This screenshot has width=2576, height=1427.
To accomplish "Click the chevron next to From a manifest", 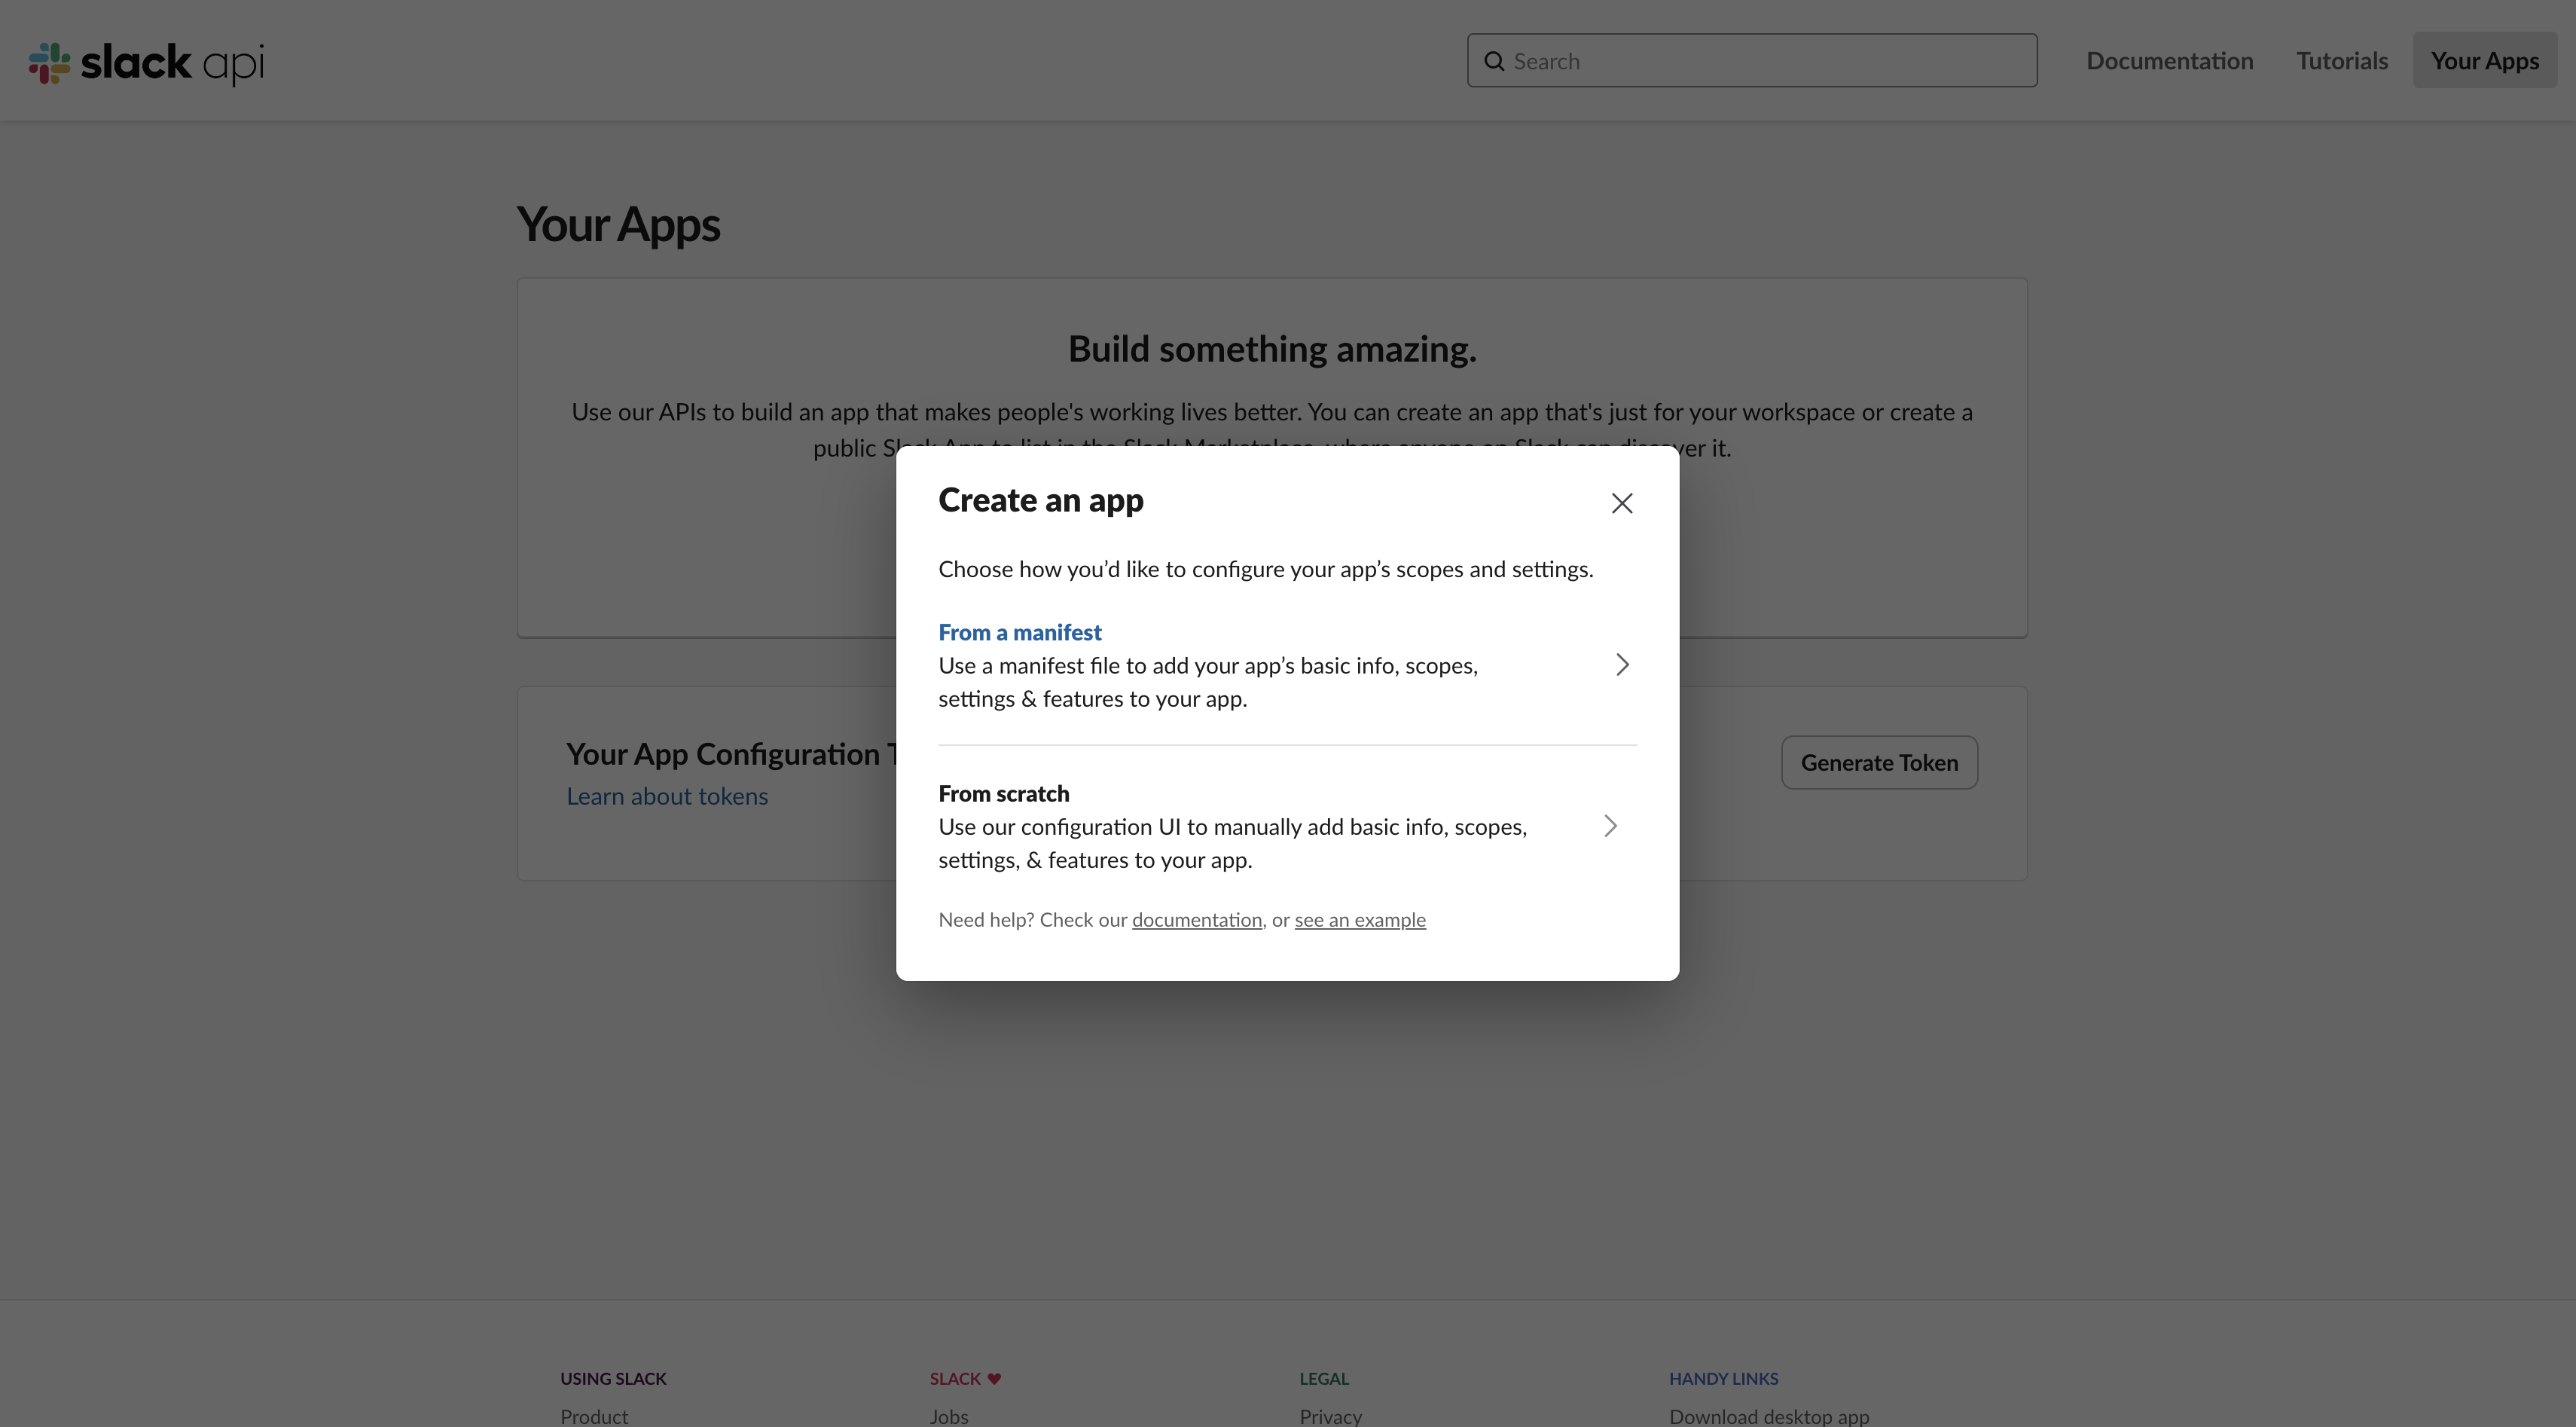I will 1622,665.
